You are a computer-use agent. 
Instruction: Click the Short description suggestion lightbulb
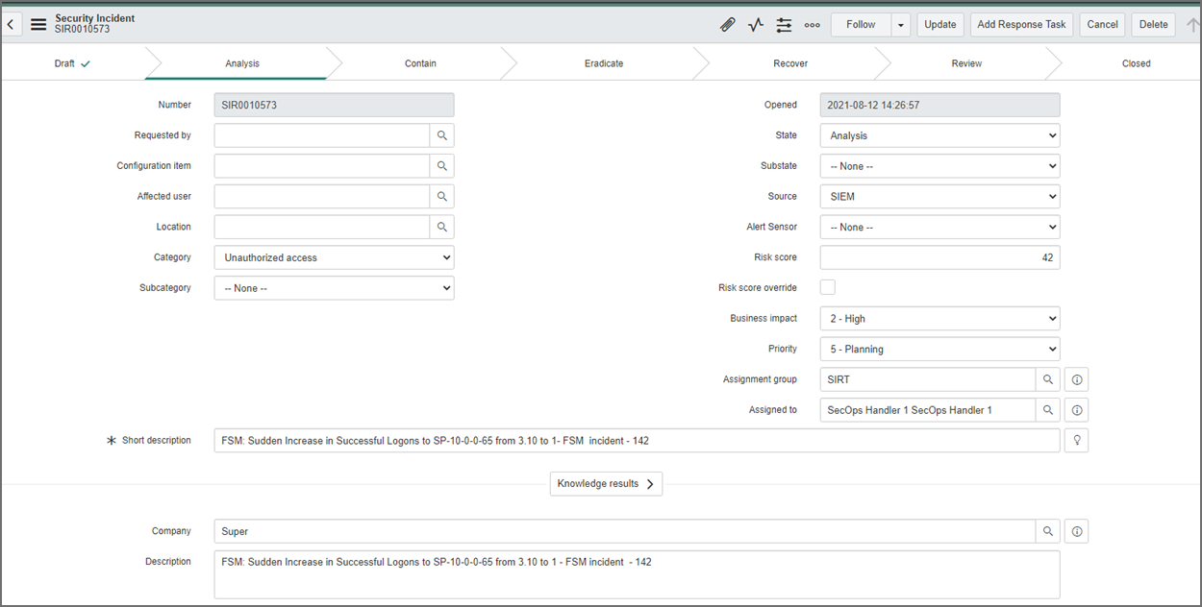click(x=1076, y=440)
